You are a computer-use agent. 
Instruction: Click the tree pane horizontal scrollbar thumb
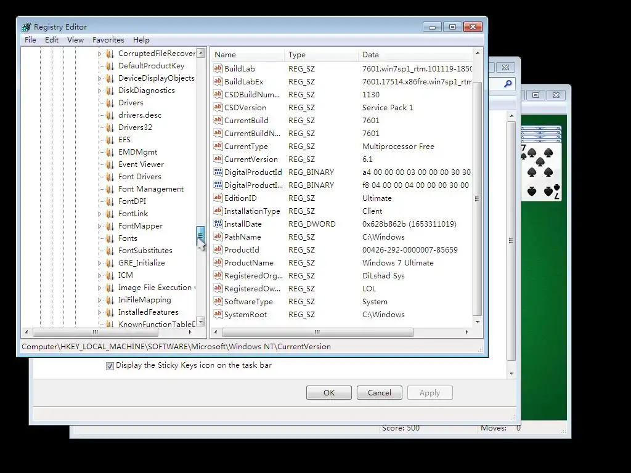[x=96, y=332]
